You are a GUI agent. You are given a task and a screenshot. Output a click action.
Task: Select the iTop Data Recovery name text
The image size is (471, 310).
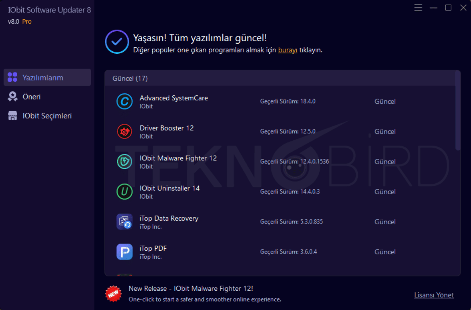[x=169, y=218]
